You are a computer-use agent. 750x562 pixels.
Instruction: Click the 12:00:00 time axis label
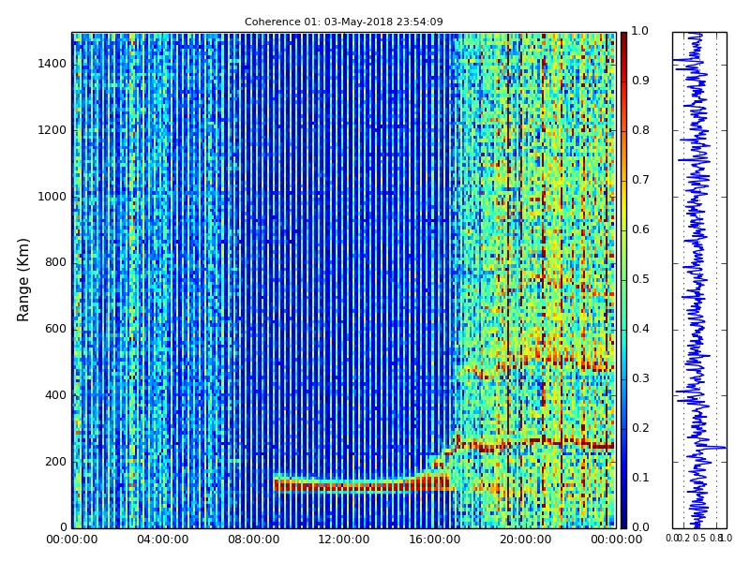(x=344, y=540)
